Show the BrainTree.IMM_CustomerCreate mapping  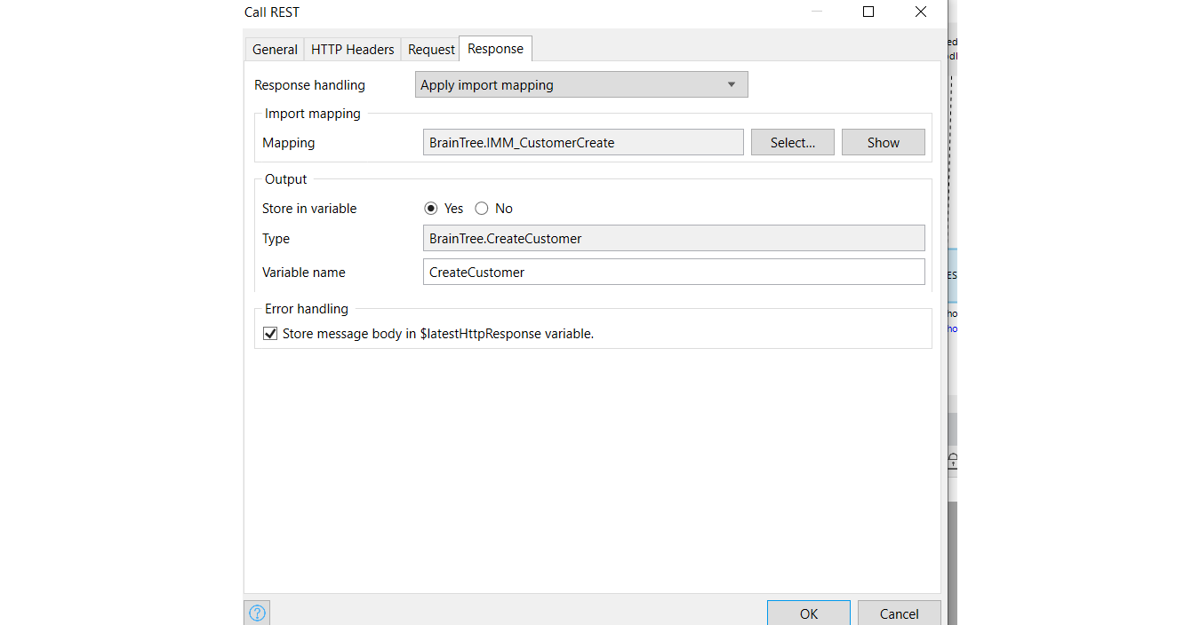coord(883,142)
